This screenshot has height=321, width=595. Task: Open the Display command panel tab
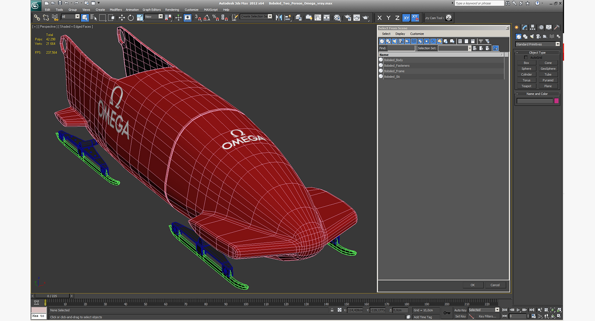pyautogui.click(x=549, y=27)
